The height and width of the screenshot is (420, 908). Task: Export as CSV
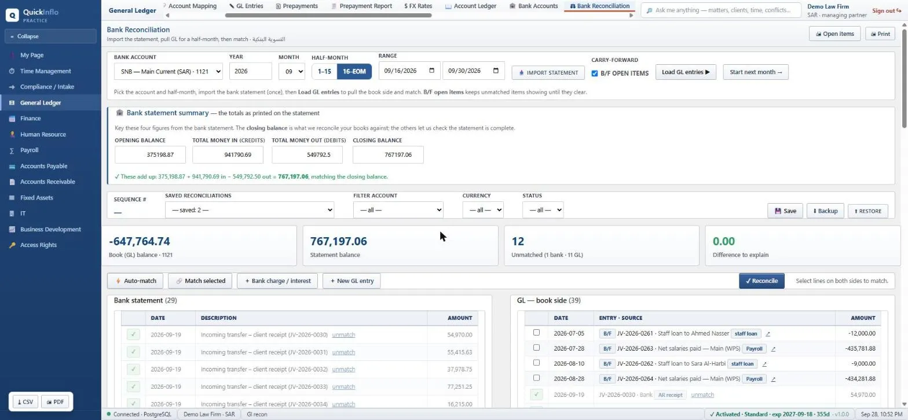coord(25,401)
